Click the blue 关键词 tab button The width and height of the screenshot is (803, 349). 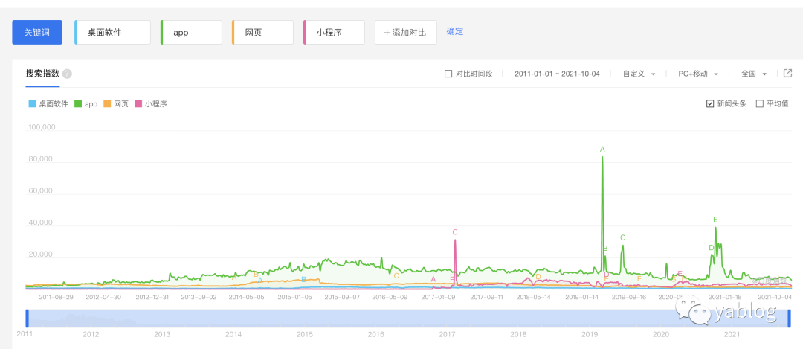tap(37, 32)
